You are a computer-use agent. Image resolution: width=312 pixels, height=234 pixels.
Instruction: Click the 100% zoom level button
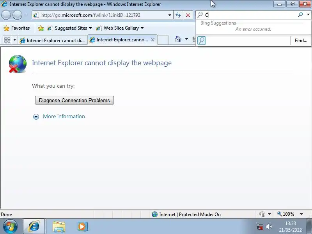click(x=286, y=214)
